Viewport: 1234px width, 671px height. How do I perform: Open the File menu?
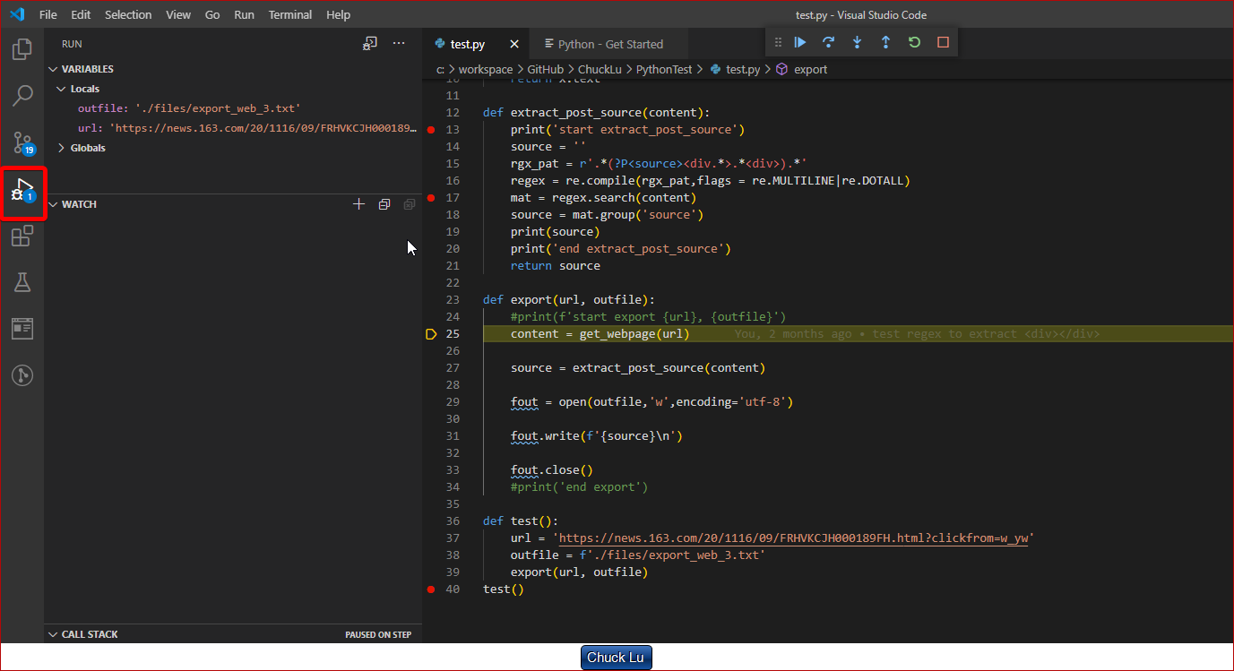pyautogui.click(x=48, y=14)
